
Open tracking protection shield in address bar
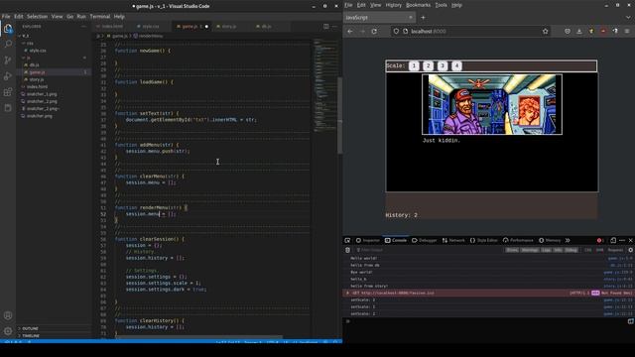(396, 31)
